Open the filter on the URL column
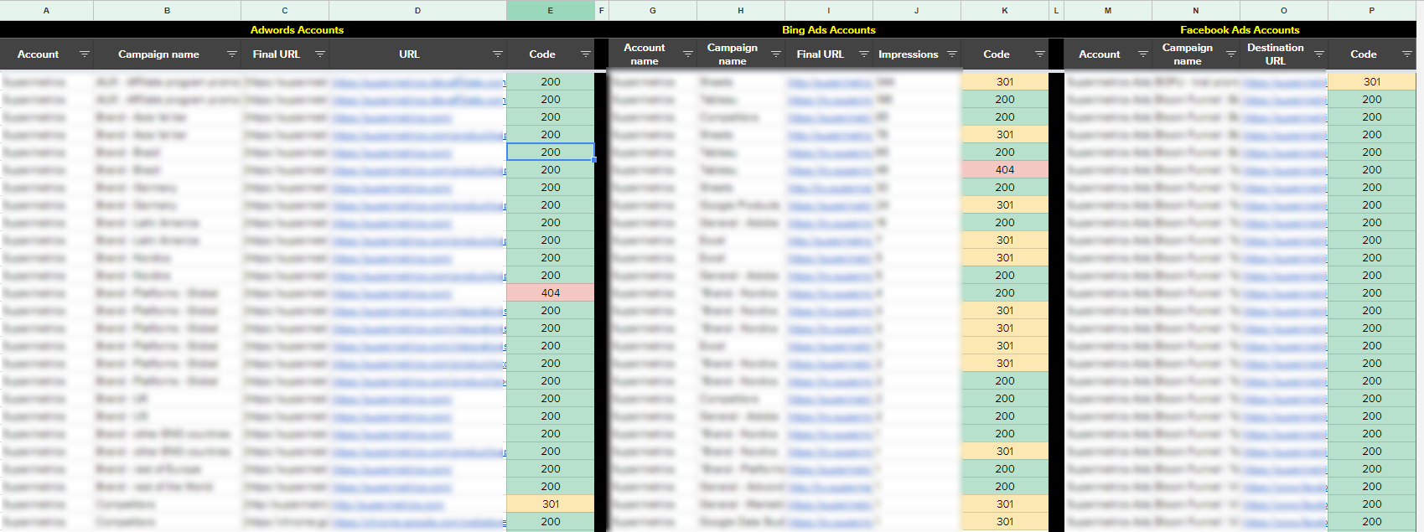 click(x=498, y=54)
